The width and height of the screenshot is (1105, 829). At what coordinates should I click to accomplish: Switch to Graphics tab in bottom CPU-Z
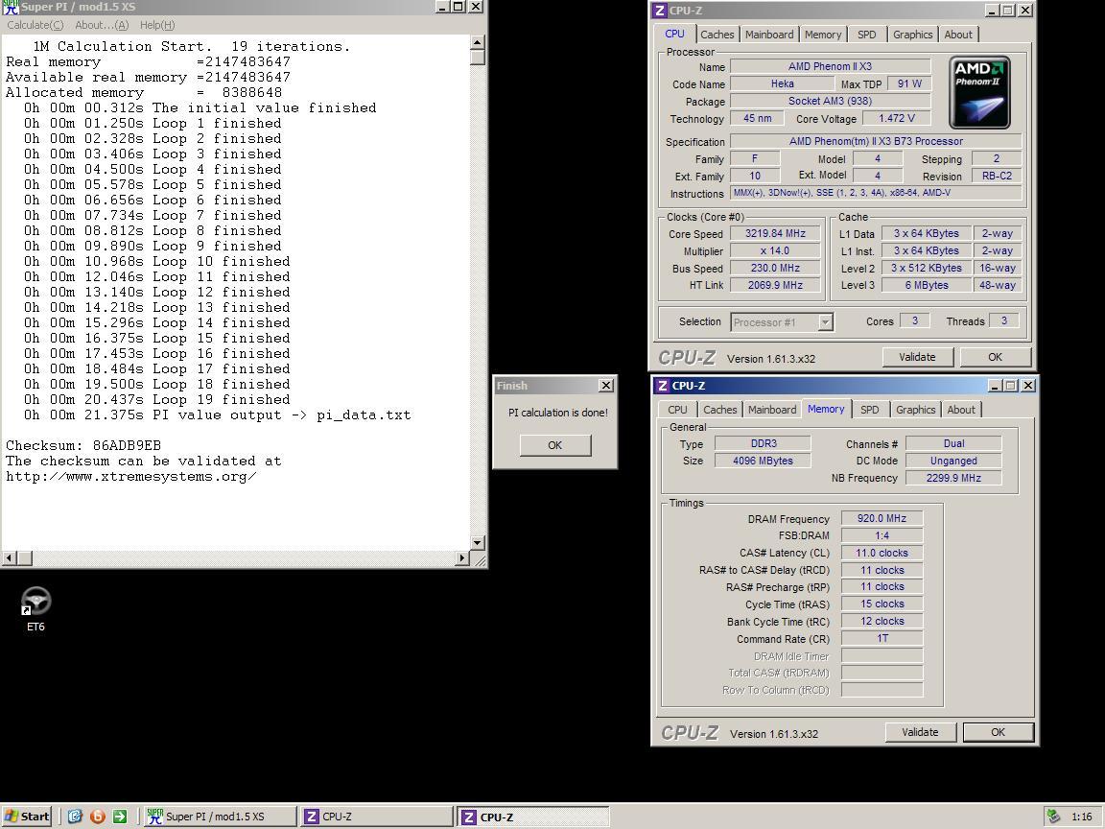tap(915, 410)
